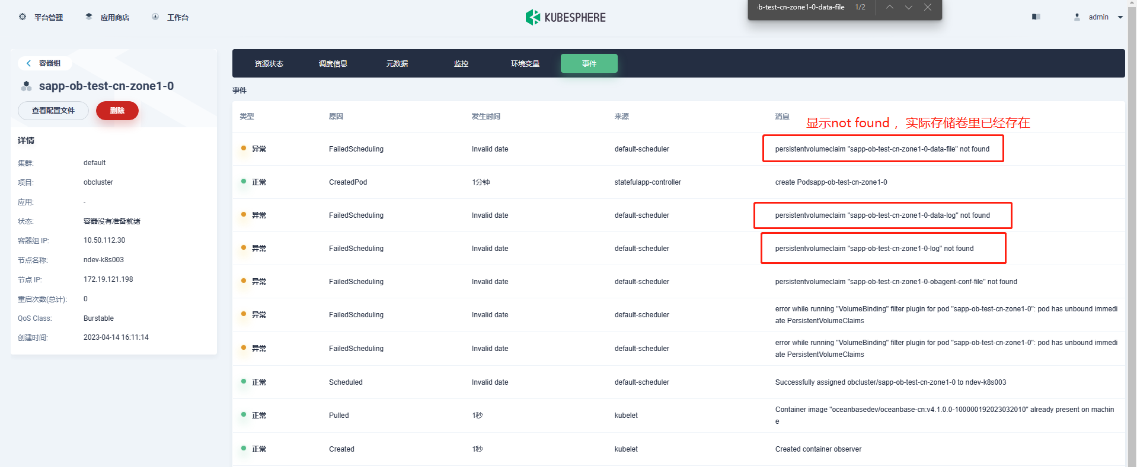
Task: Click the 1分钟 time cell
Action: 481,182
